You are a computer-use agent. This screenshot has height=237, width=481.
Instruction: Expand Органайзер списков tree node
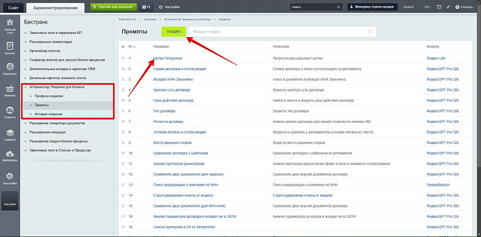25,51
